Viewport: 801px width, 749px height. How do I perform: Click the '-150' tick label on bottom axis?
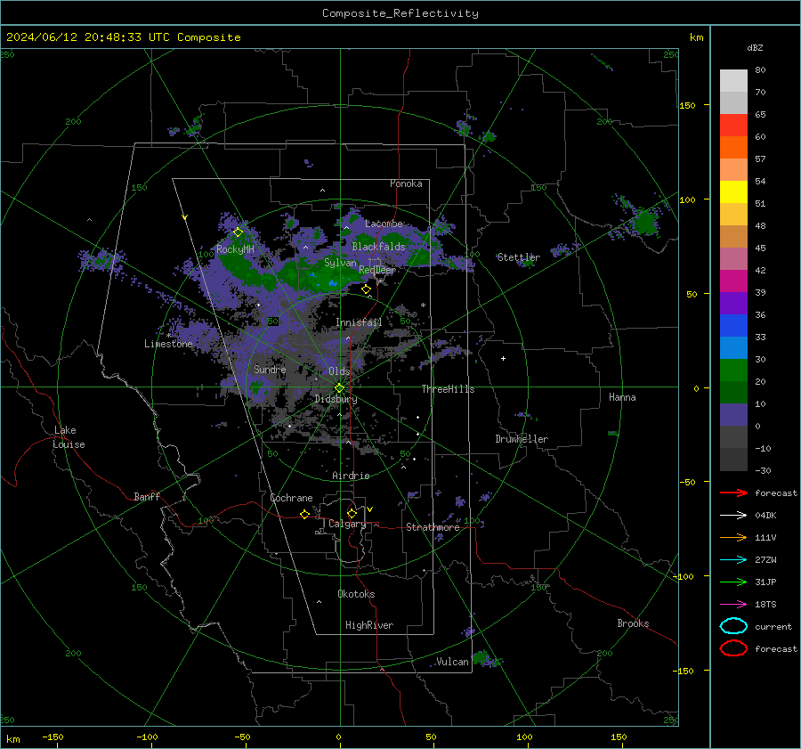(53, 737)
